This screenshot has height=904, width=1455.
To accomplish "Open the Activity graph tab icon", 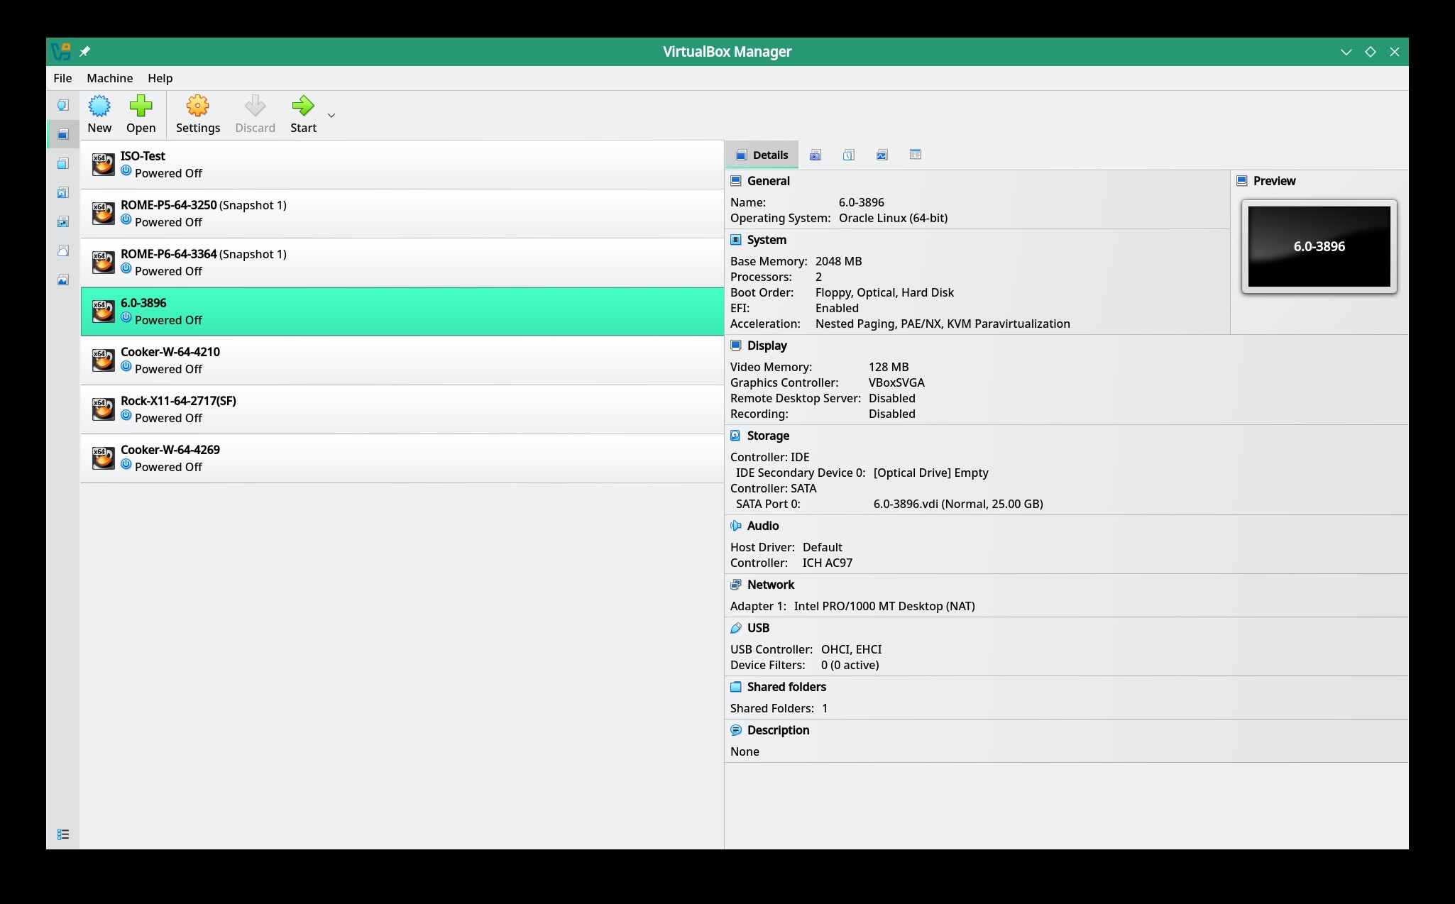I will tap(882, 155).
